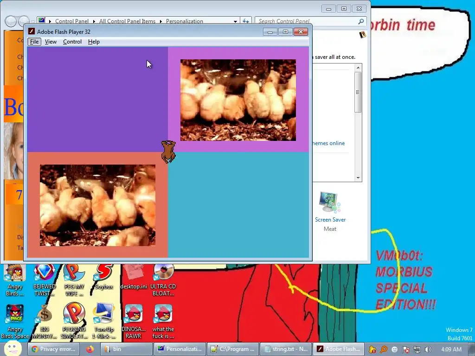This screenshot has height=356, width=475.
Task: Switch to C:\Program Notepad++ taskbar button
Action: tap(233, 349)
